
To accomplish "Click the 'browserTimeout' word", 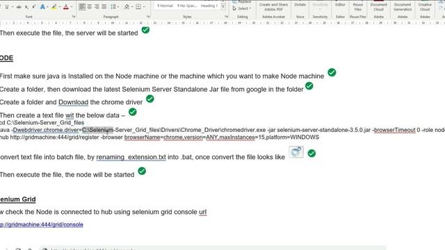I will 395,130.
